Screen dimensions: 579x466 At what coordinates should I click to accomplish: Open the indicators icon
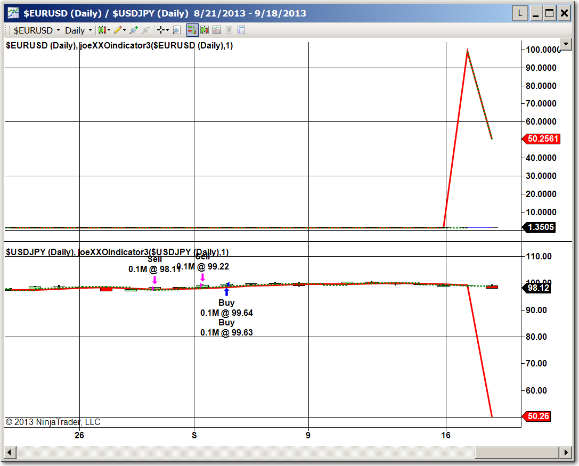[217, 30]
